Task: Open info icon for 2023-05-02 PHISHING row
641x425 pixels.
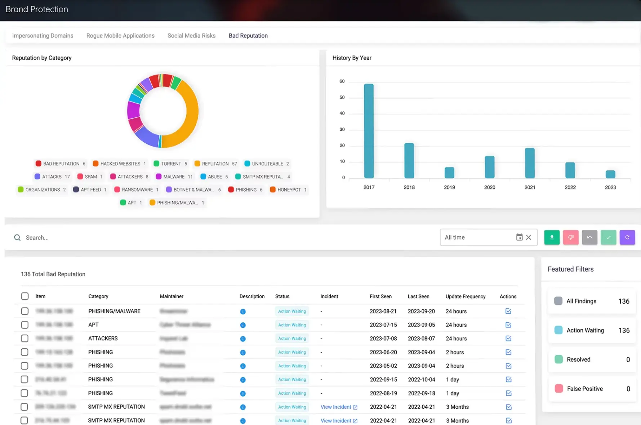Action: (x=243, y=366)
